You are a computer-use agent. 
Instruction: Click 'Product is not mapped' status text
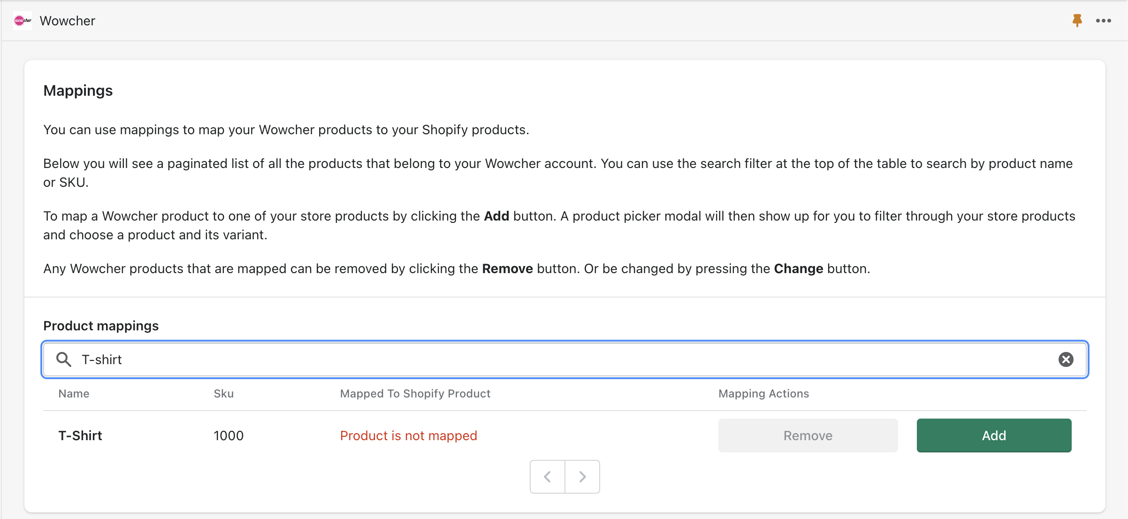[408, 435]
